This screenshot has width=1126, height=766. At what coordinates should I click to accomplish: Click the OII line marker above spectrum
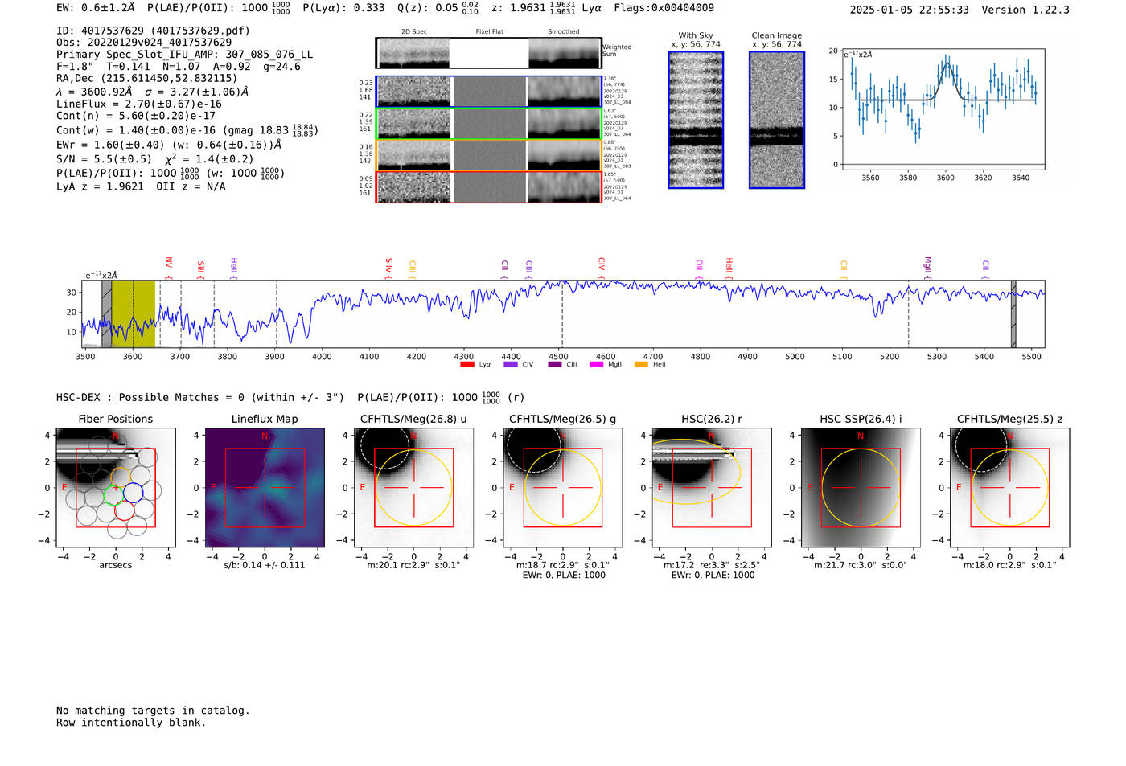point(700,268)
